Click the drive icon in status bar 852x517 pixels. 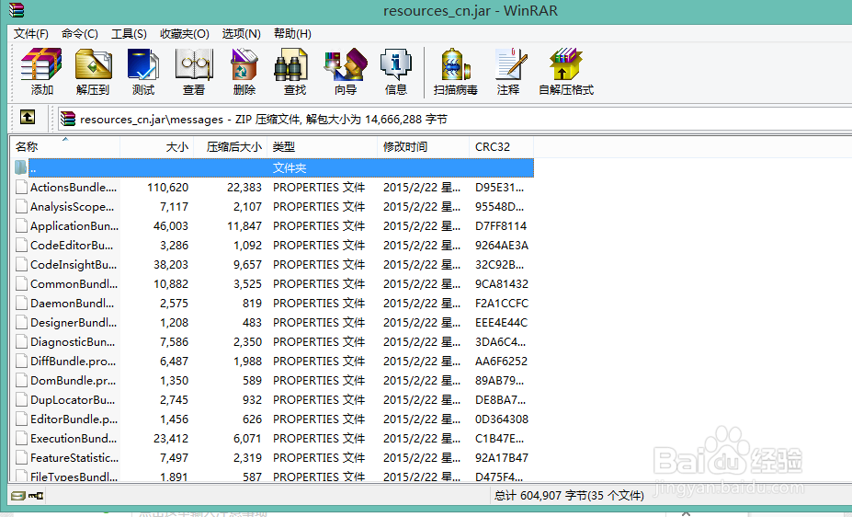pyautogui.click(x=18, y=495)
